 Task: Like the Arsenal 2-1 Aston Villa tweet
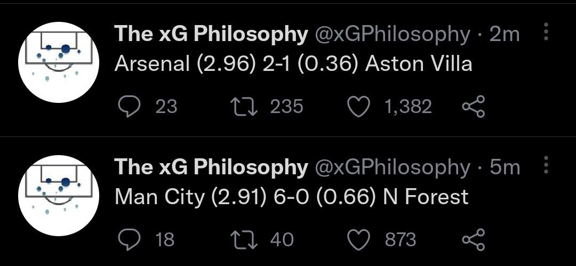coord(359,107)
